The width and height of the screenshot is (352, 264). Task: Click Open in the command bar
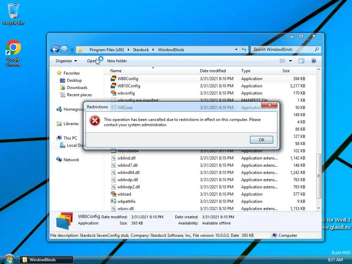tap(91, 61)
